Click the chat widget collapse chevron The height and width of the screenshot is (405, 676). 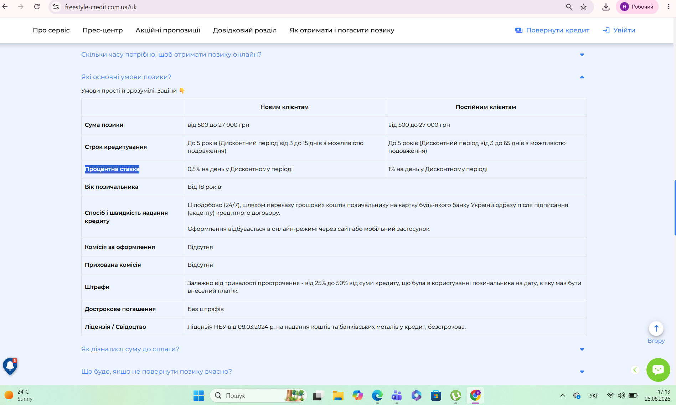(635, 370)
